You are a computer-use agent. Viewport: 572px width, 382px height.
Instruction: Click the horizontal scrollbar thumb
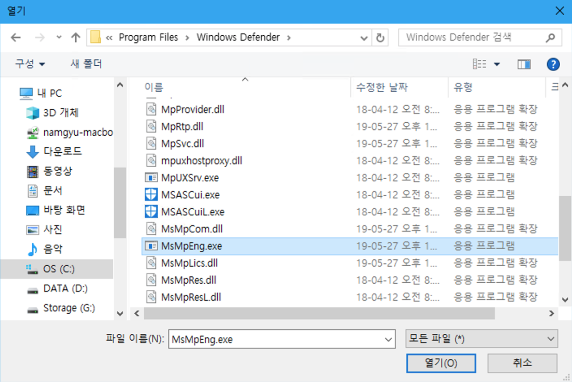(319, 313)
